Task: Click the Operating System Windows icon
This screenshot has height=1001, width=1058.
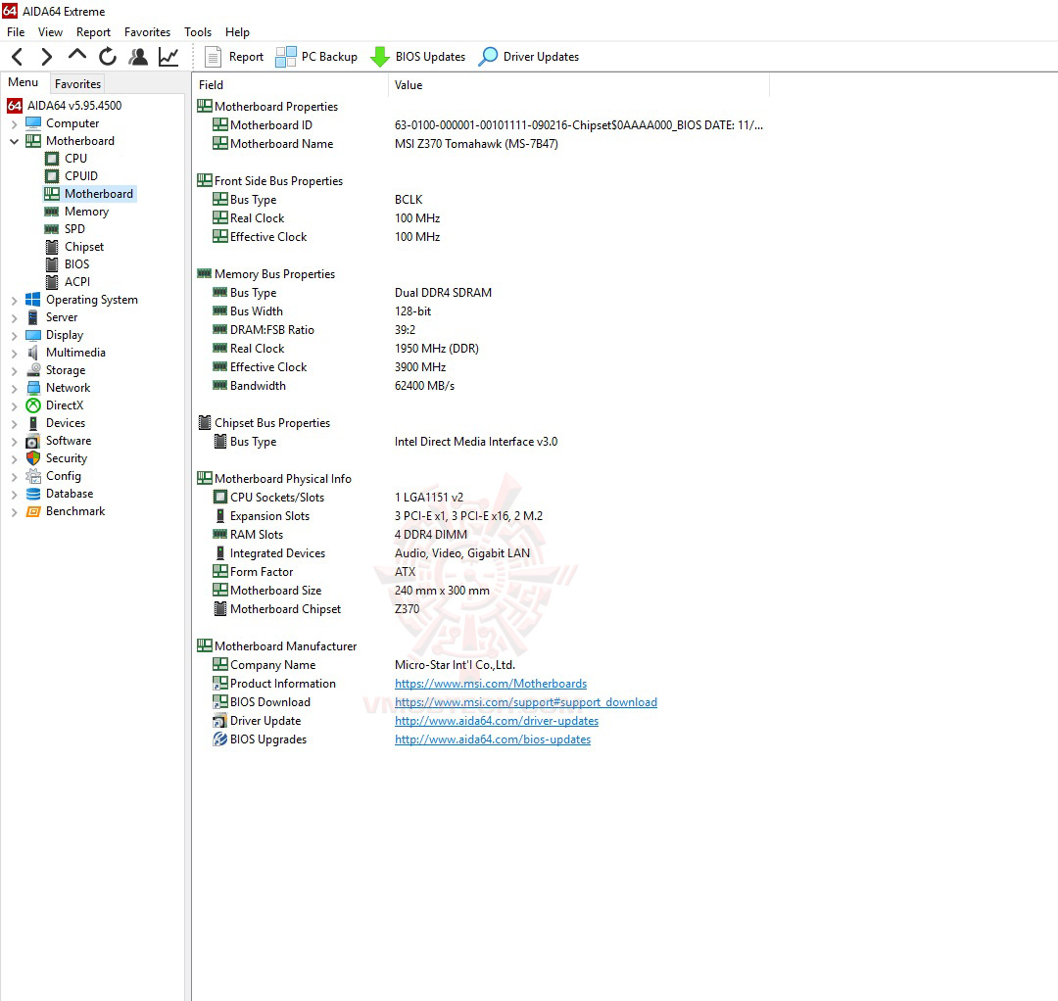Action: point(33,300)
